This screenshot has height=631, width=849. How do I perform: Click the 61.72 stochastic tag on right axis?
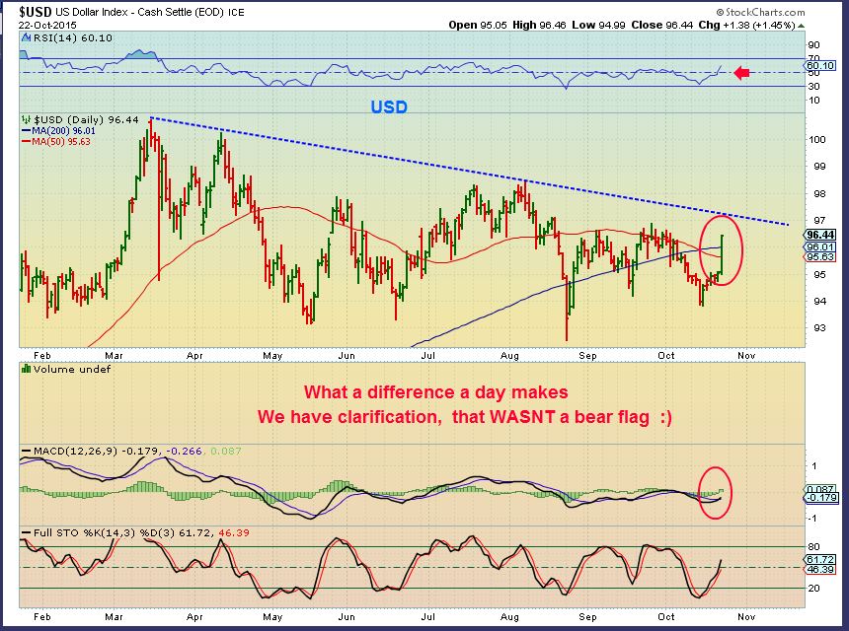point(820,559)
